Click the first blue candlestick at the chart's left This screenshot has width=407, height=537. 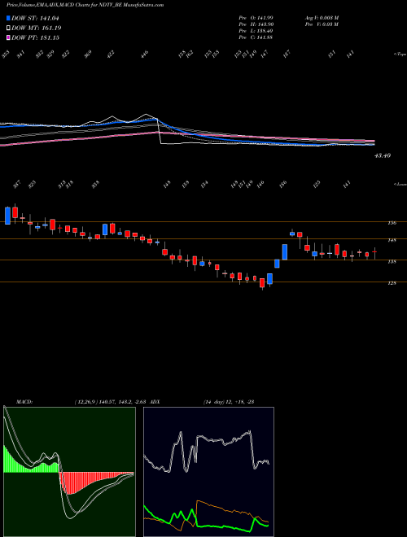7,216
